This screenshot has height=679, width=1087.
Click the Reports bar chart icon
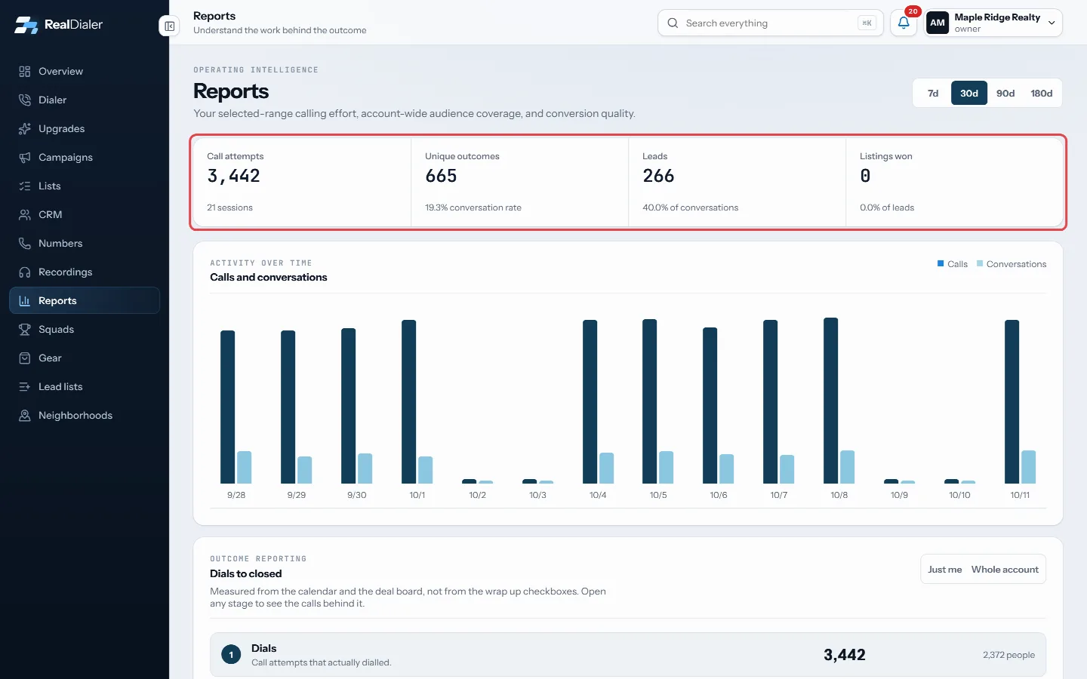coord(25,301)
